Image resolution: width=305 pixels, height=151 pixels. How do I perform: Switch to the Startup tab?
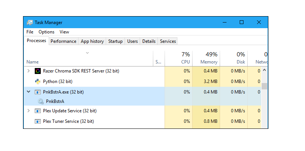116,41
